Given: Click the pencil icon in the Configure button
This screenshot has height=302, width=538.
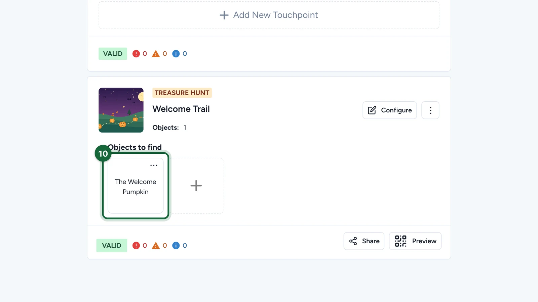Looking at the screenshot, I should [x=372, y=110].
